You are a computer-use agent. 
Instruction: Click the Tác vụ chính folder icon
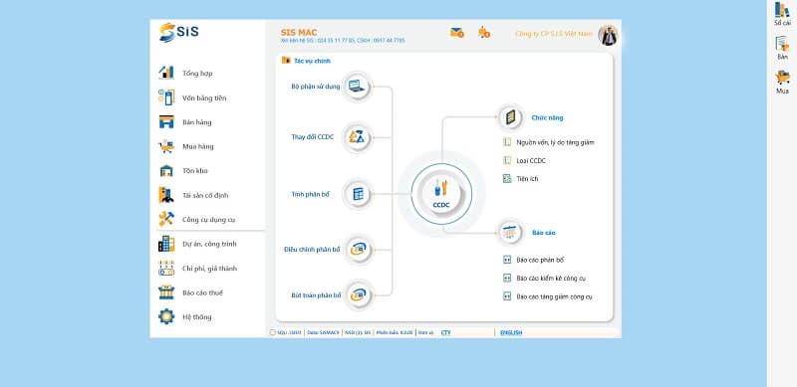[x=286, y=60]
